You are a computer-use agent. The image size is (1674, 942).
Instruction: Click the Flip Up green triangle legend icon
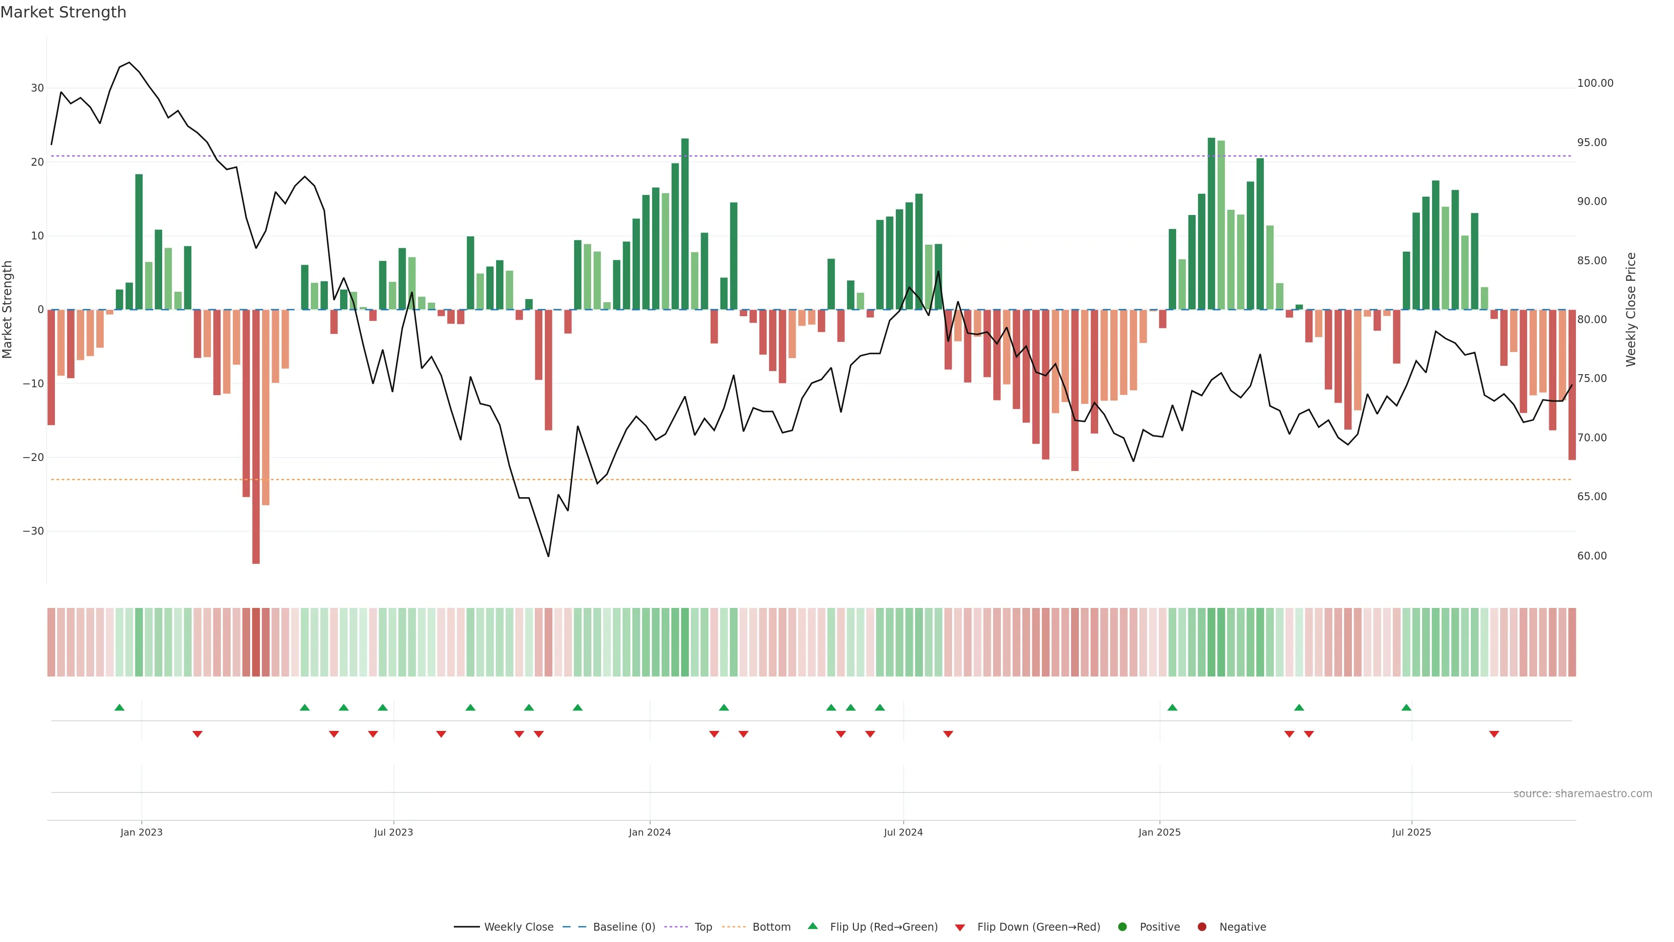click(x=812, y=926)
